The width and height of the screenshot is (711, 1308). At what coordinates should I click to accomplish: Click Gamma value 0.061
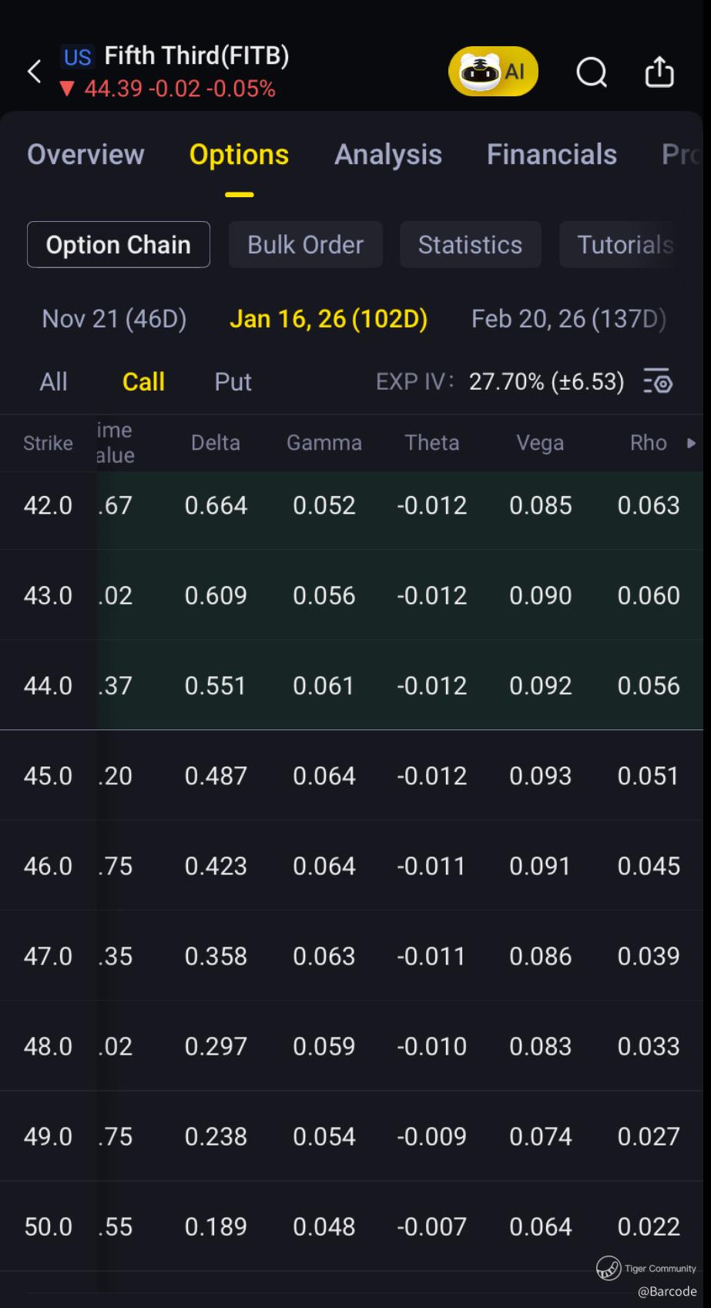[324, 686]
